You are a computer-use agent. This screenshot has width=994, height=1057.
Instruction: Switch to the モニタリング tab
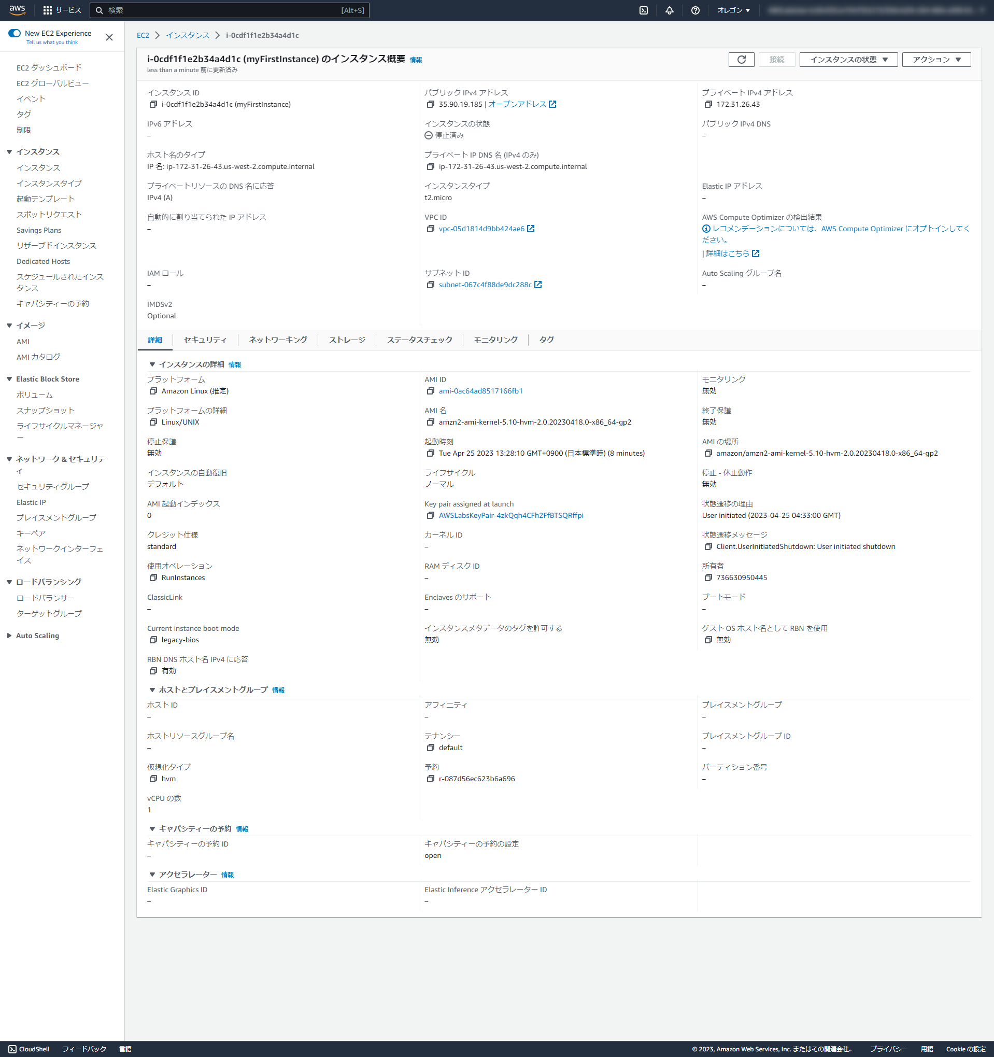tap(494, 340)
